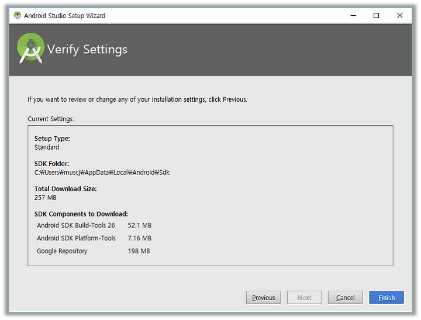Maximize the Setup Wizard window

point(376,16)
